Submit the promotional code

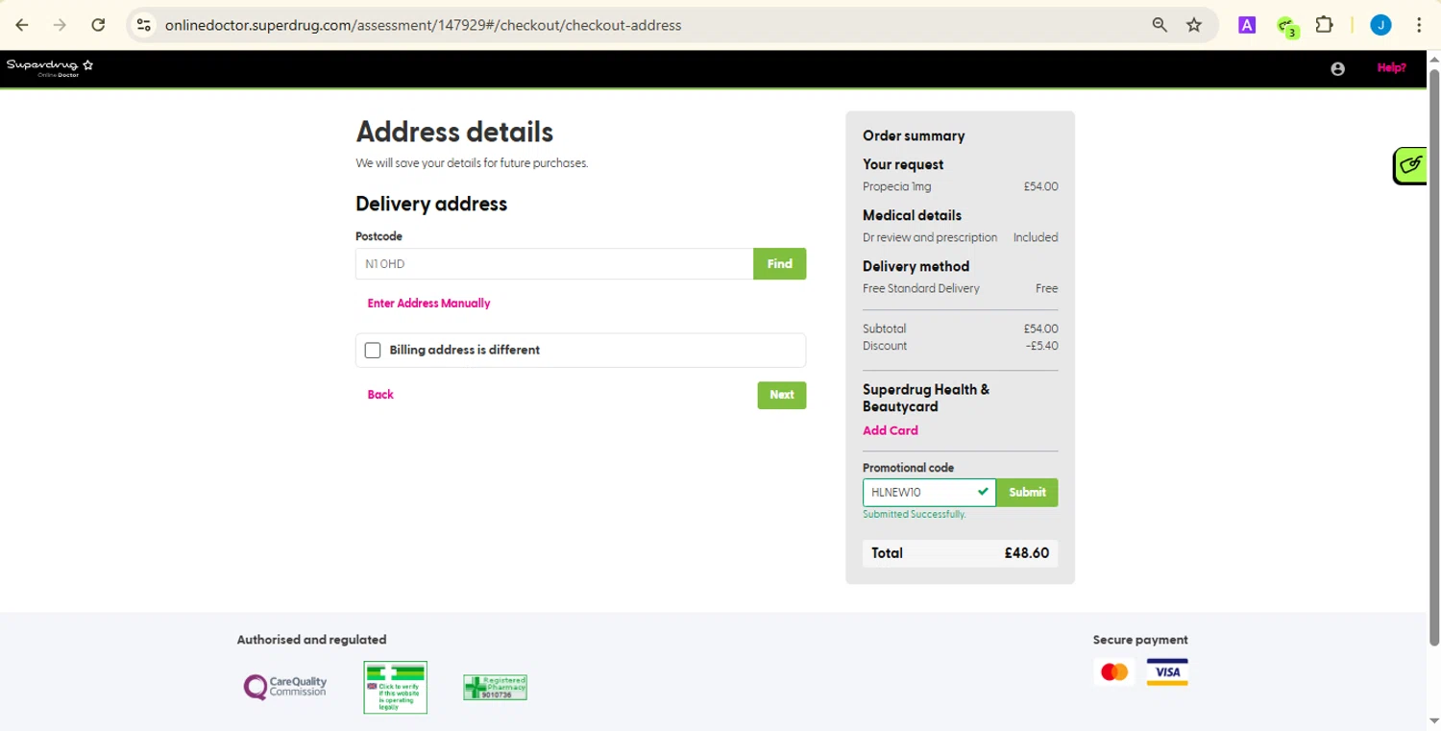(x=1027, y=493)
